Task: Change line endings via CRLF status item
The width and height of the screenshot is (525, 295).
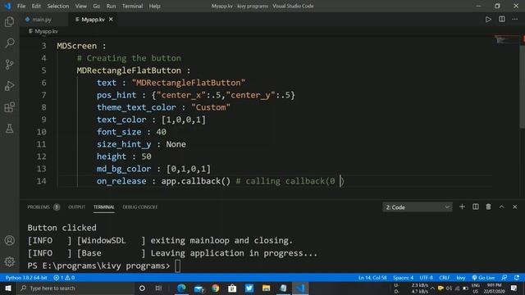Action: [445, 278]
